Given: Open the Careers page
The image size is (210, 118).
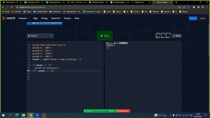Looking at the screenshot, I should pos(67,18).
